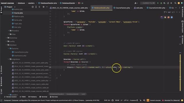
Task: Open Search Everywhere magnifier icon
Action: (175, 3)
